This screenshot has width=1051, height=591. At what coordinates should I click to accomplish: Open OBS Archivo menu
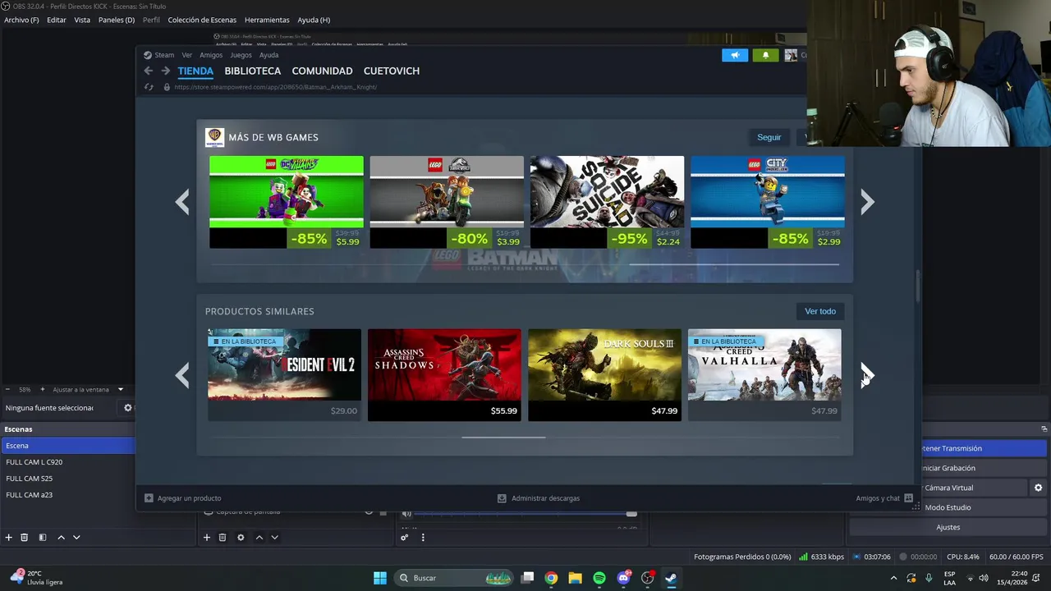tap(21, 20)
